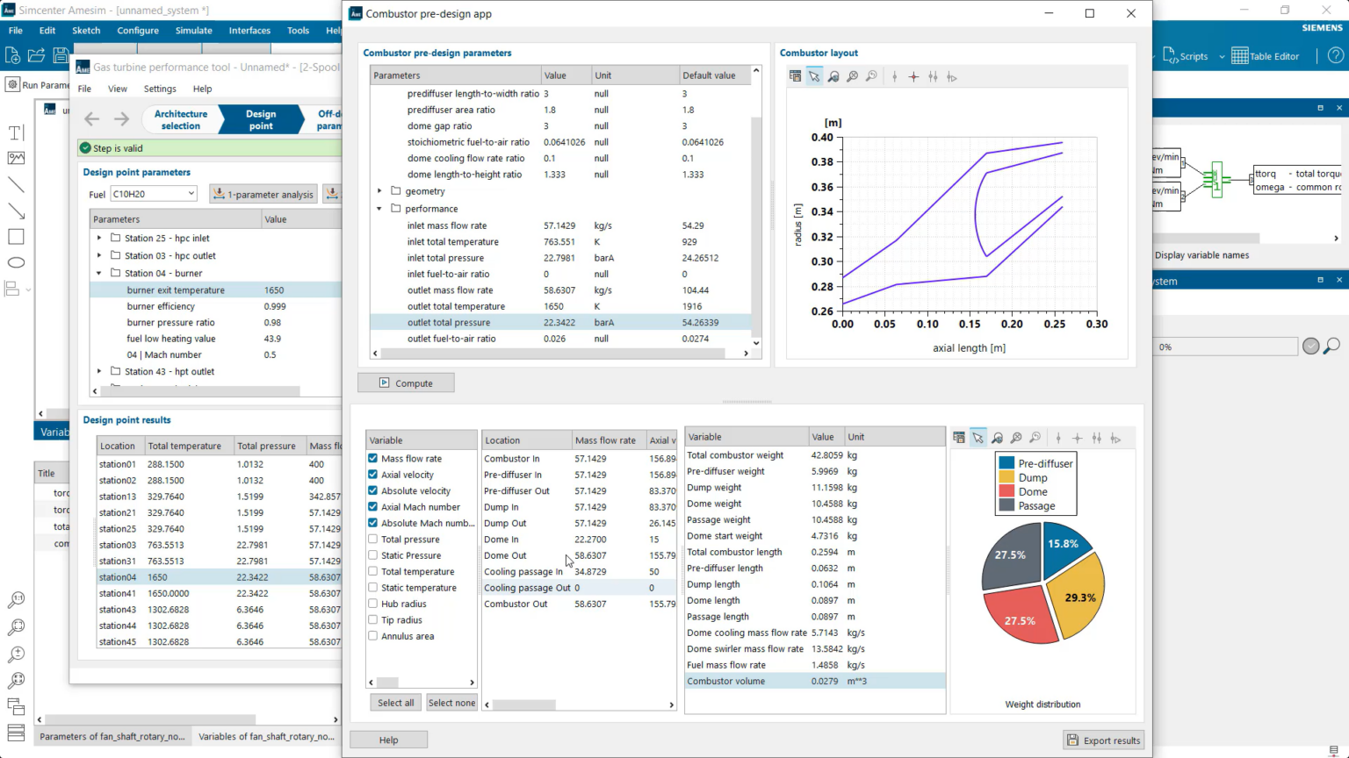
Task: Open the Scripts panel
Action: click(x=1187, y=55)
